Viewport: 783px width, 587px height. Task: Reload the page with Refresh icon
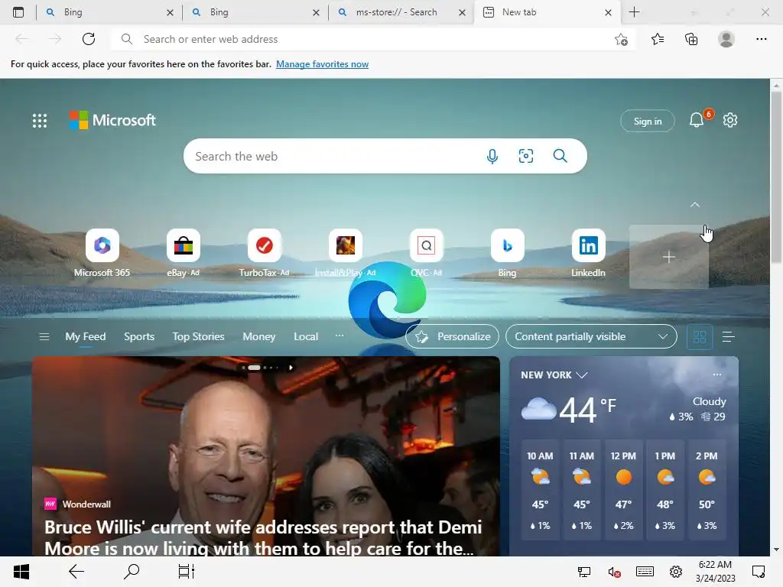click(x=89, y=39)
